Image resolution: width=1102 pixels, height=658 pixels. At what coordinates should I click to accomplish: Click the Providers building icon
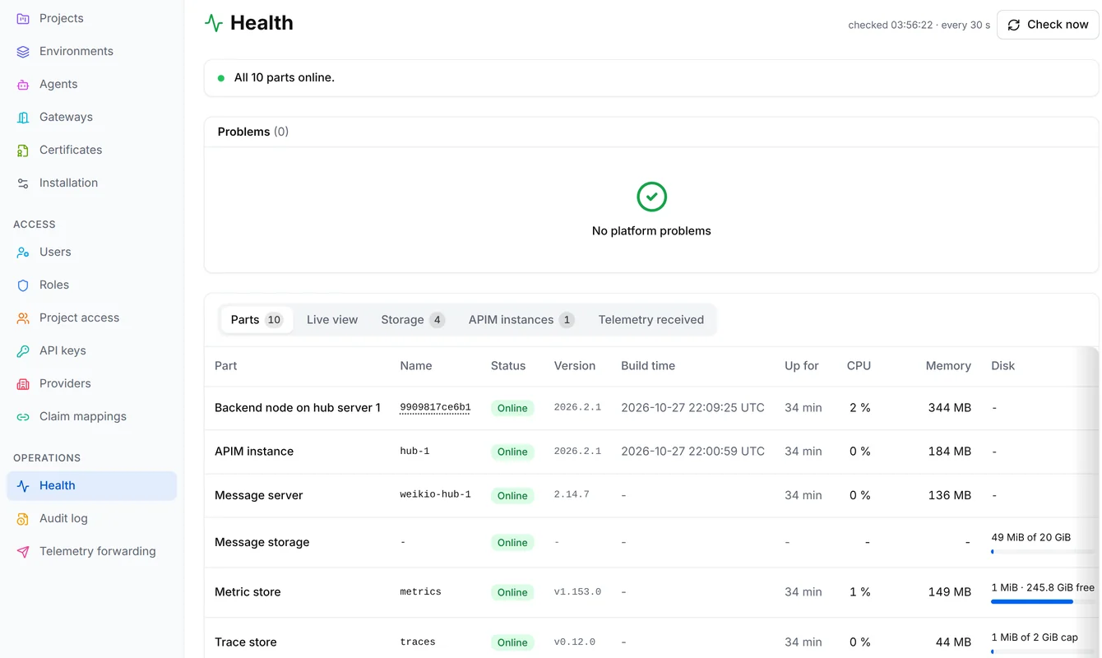(x=23, y=383)
